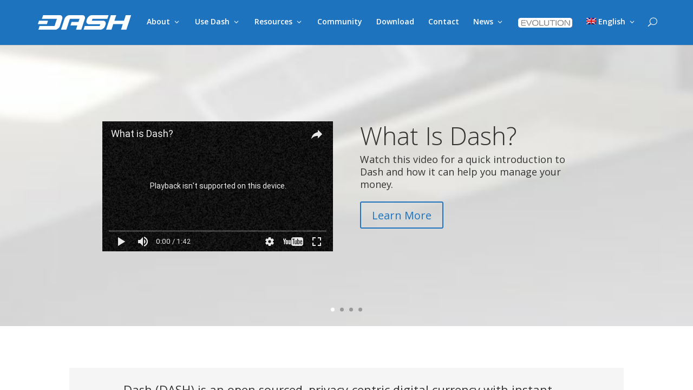Screen dimensions: 693x390
Task: Open the English language dropdown
Action: pos(611,22)
